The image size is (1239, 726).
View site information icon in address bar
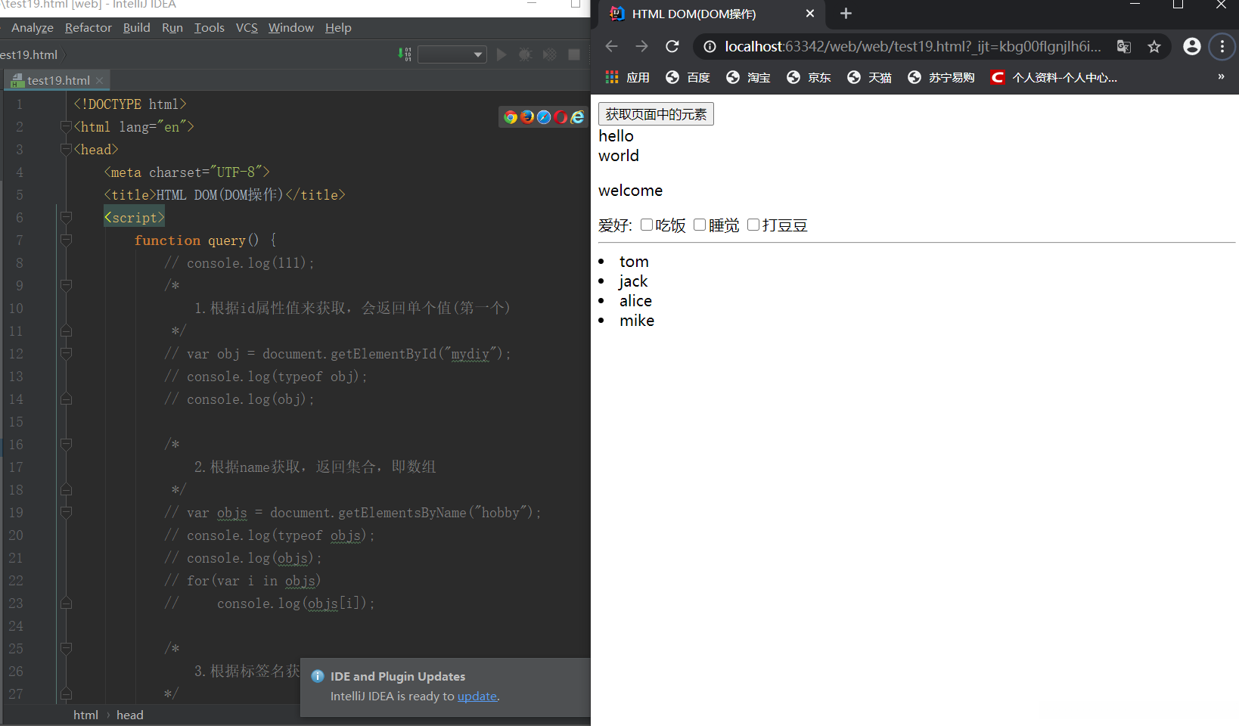point(710,47)
